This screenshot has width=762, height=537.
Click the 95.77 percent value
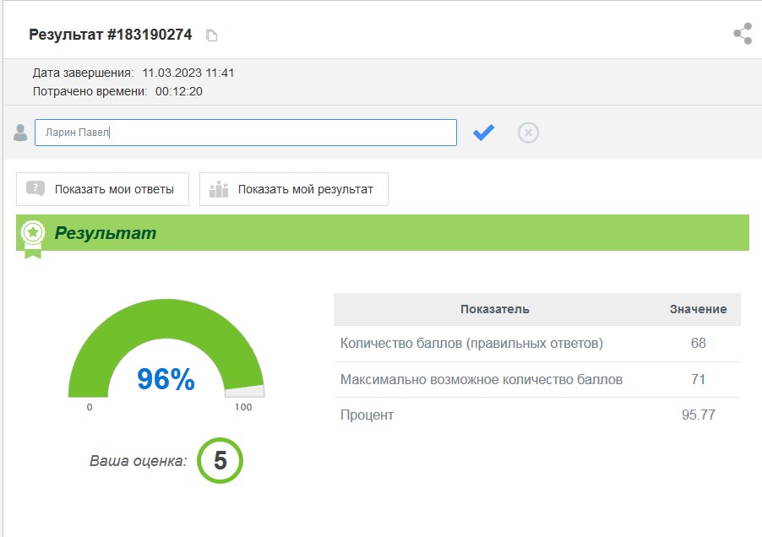pos(698,415)
